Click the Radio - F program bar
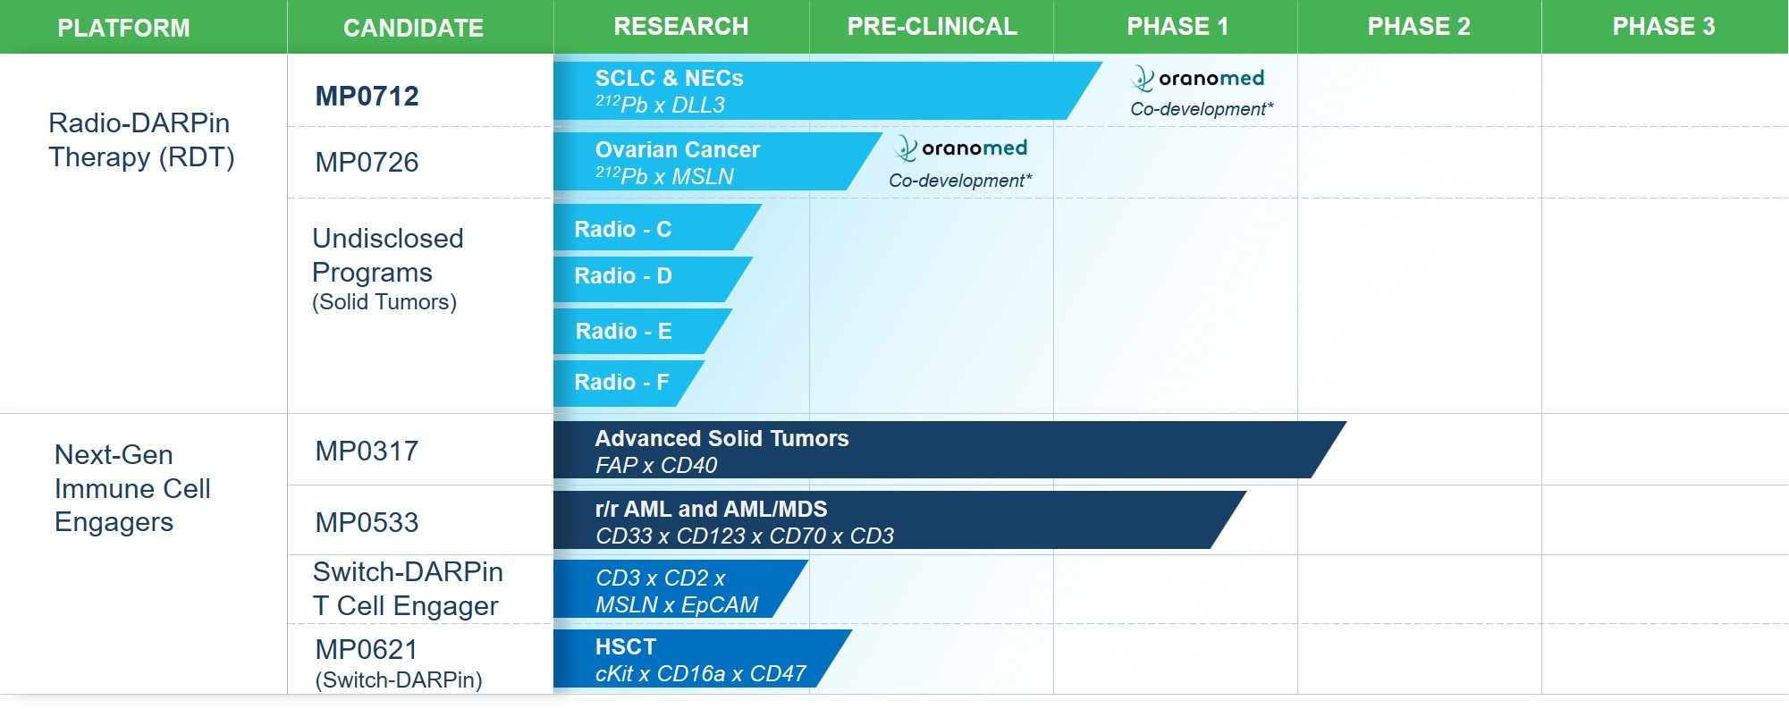The image size is (1789, 709). [622, 383]
